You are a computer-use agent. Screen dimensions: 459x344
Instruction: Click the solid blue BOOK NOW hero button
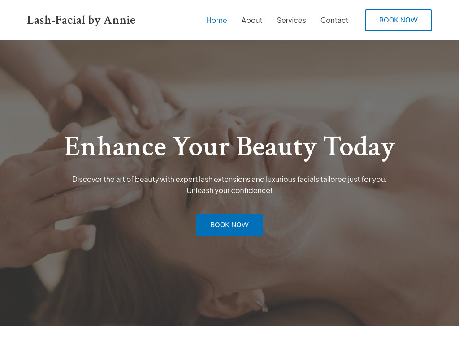tap(229, 225)
